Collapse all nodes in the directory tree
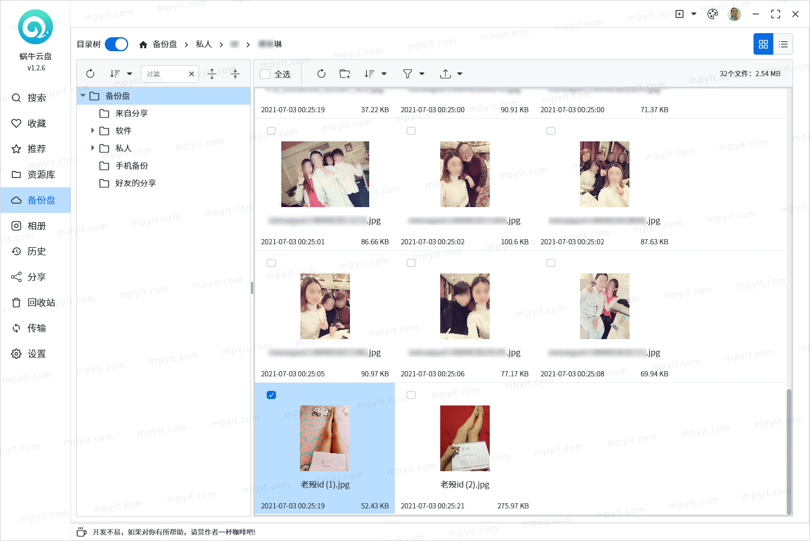Viewport: 810px width, 541px height. pos(235,74)
